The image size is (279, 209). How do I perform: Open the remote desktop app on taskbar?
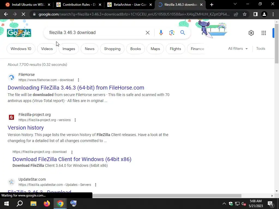(73, 204)
